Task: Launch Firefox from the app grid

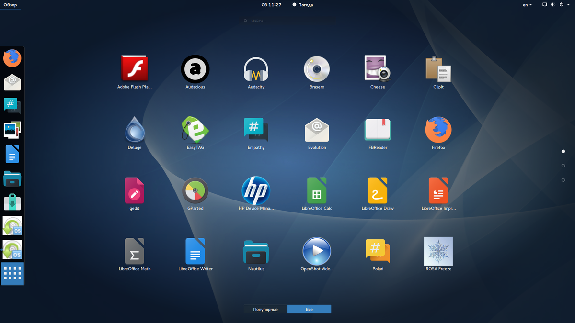Action: [438, 130]
